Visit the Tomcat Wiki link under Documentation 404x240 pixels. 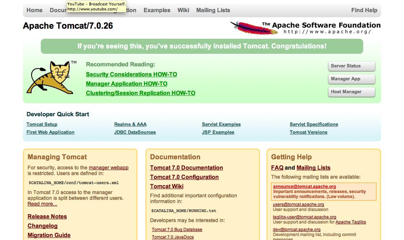pos(167,186)
